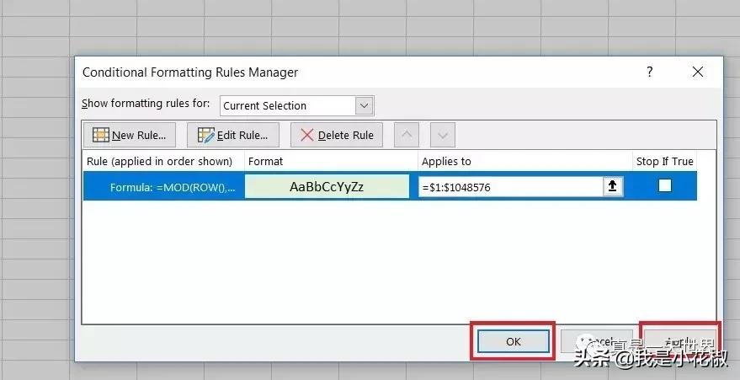
Task: Close the Rules Manager dialog
Action: [698, 72]
